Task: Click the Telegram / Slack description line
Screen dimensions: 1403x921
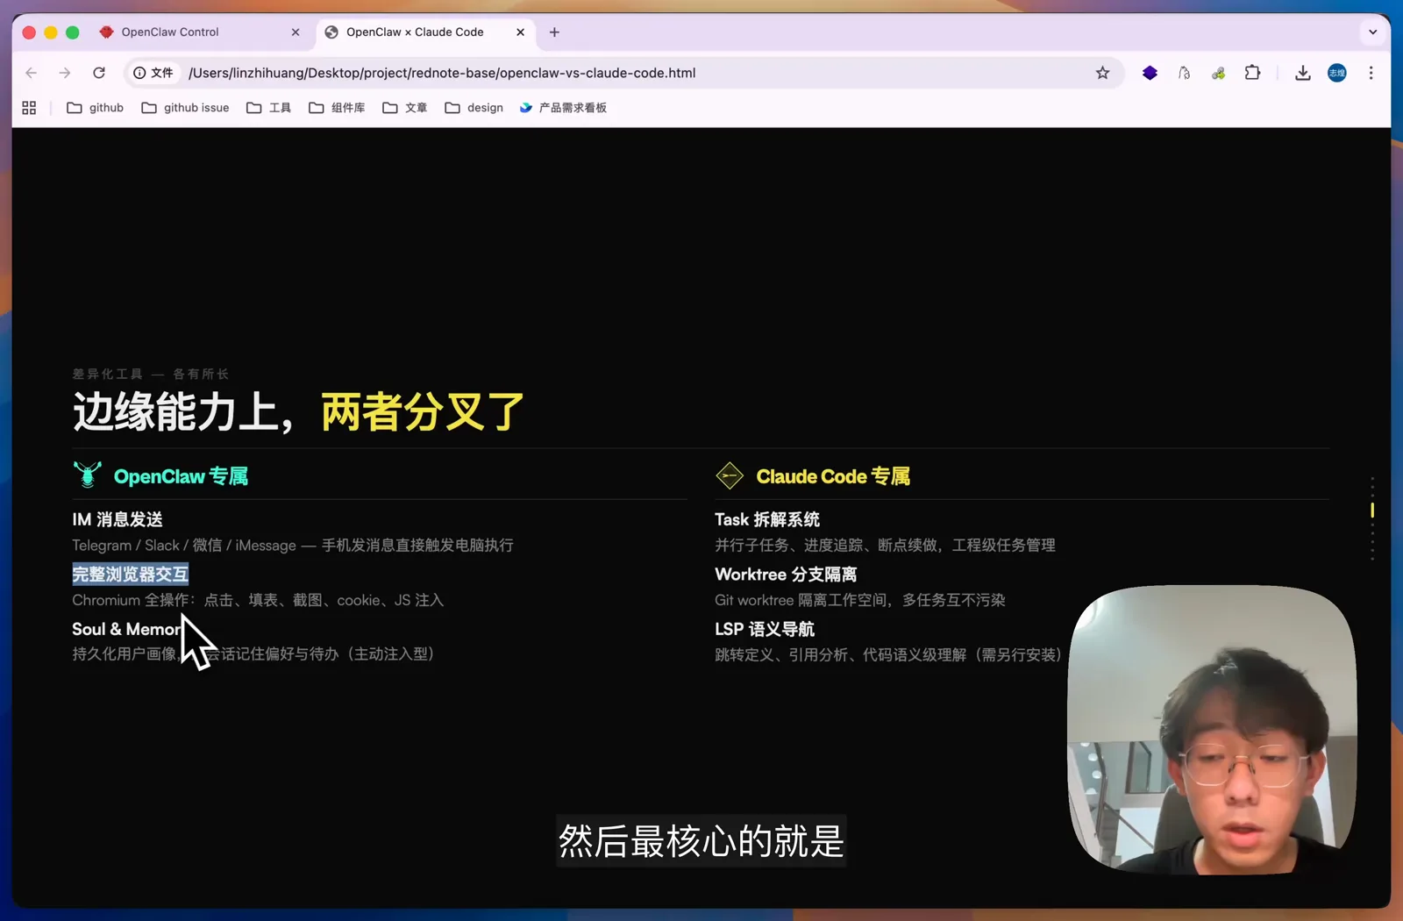Action: point(293,546)
